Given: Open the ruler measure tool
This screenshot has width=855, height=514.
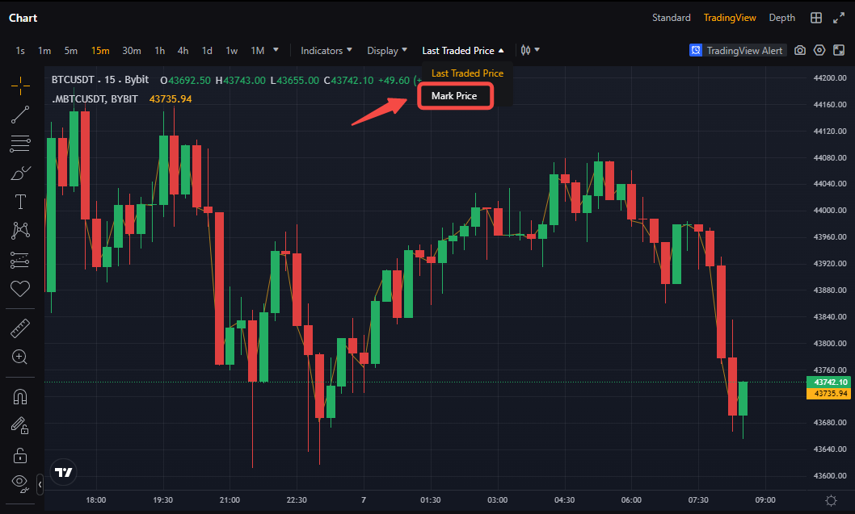Looking at the screenshot, I should 21,328.
